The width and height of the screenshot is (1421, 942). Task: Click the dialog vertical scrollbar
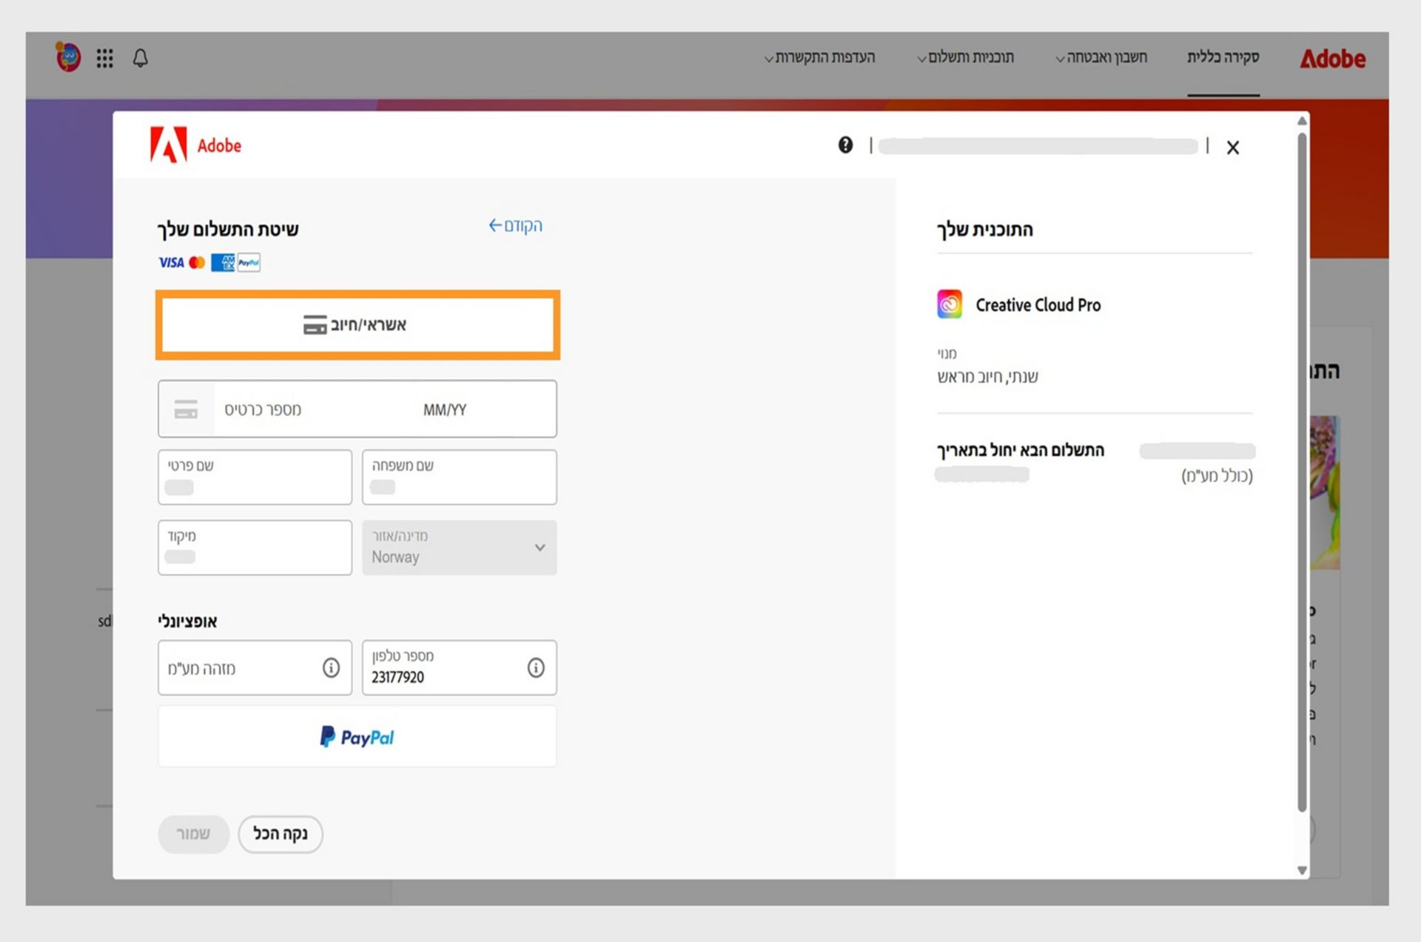1302,474
